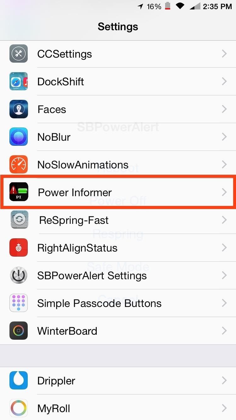Open Simple Passcode Buttons settings
Image resolution: width=236 pixels, height=420 pixels.
[x=118, y=303]
